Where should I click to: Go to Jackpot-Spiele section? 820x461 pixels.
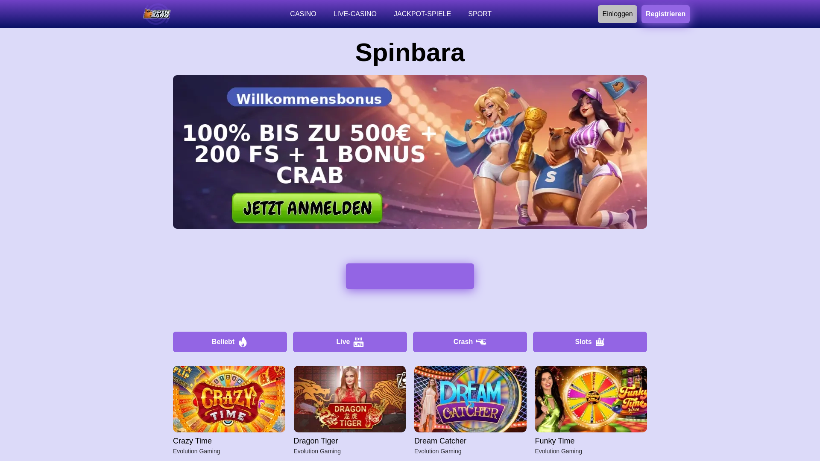tap(422, 14)
